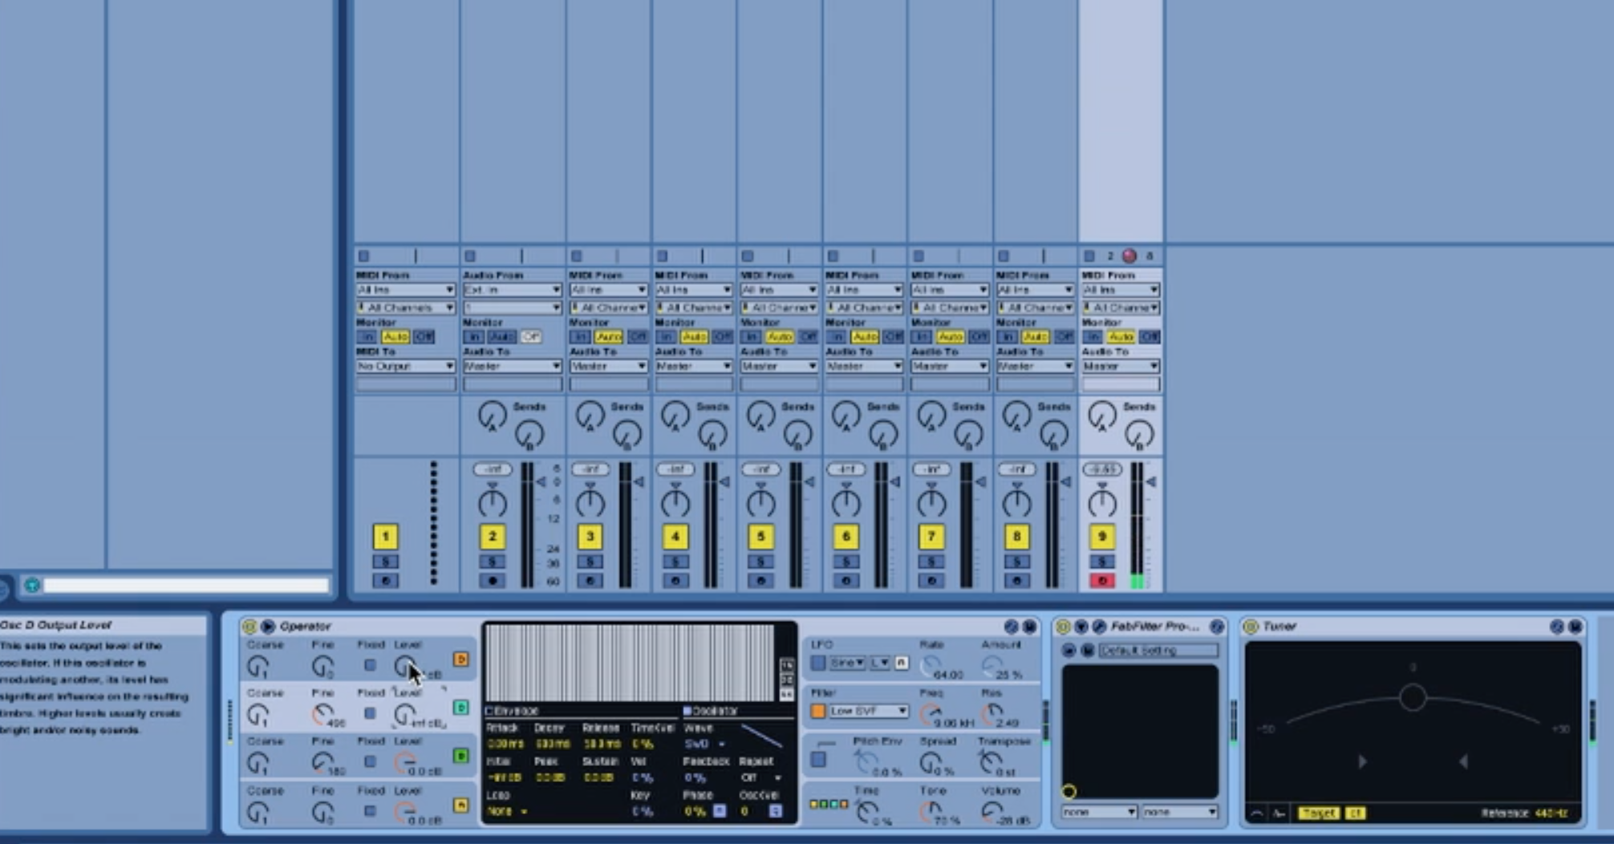Click Operator filter Freq knob
The width and height of the screenshot is (1614, 844).
pos(931,713)
